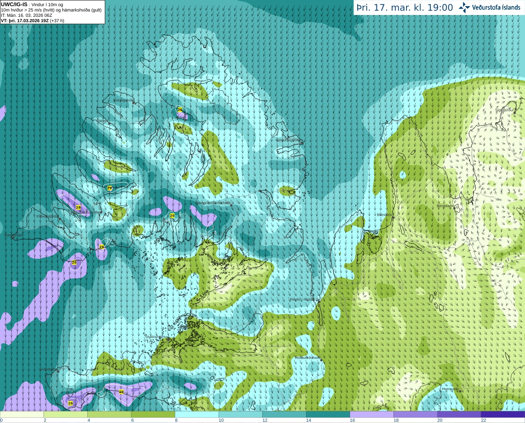Viewport: 525px width, 423px height.
Task: Click the '10m hviður > 25 m/s' description line
Action: (x=51, y=10)
